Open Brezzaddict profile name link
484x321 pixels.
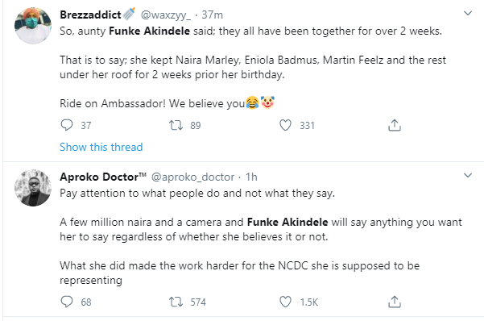[90, 15]
